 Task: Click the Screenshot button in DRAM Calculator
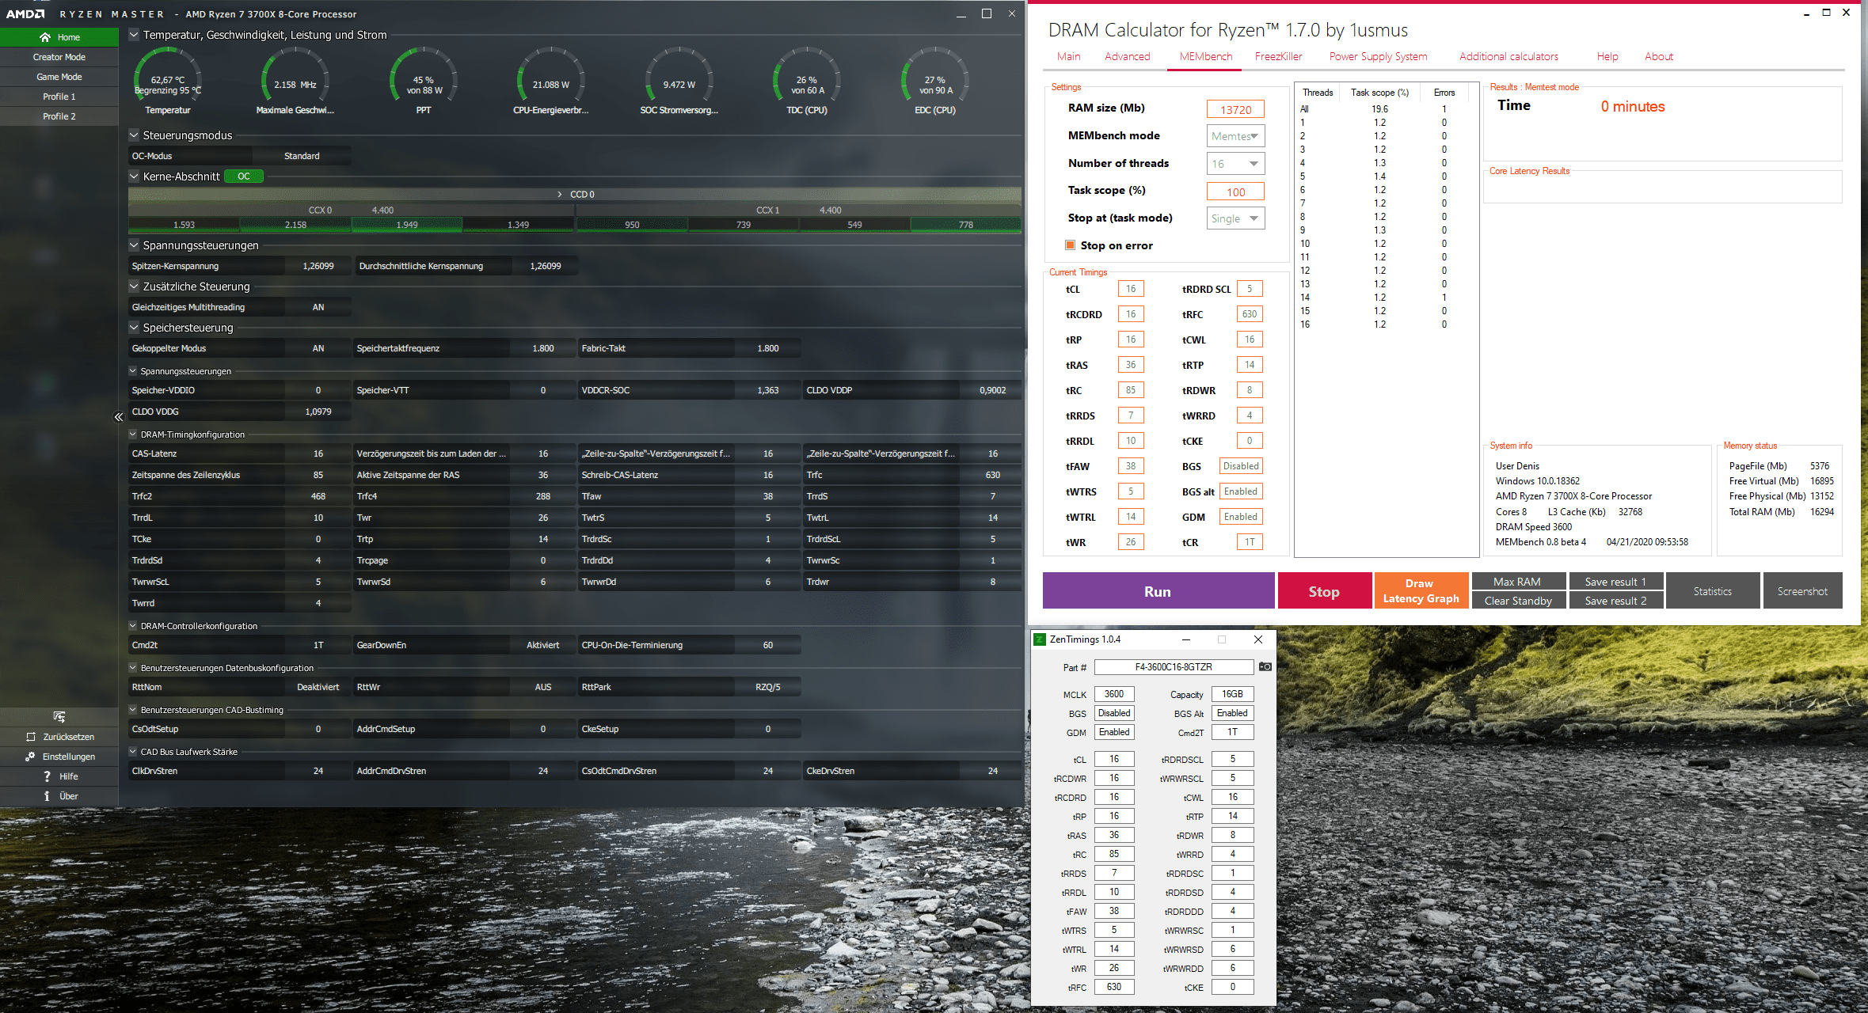point(1802,590)
